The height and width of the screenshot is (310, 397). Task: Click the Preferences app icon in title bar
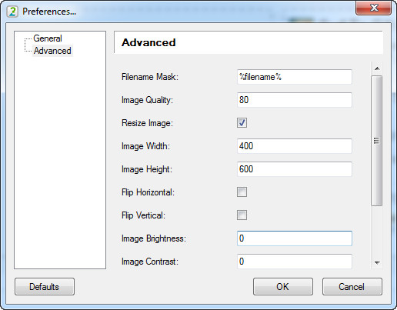(12, 12)
